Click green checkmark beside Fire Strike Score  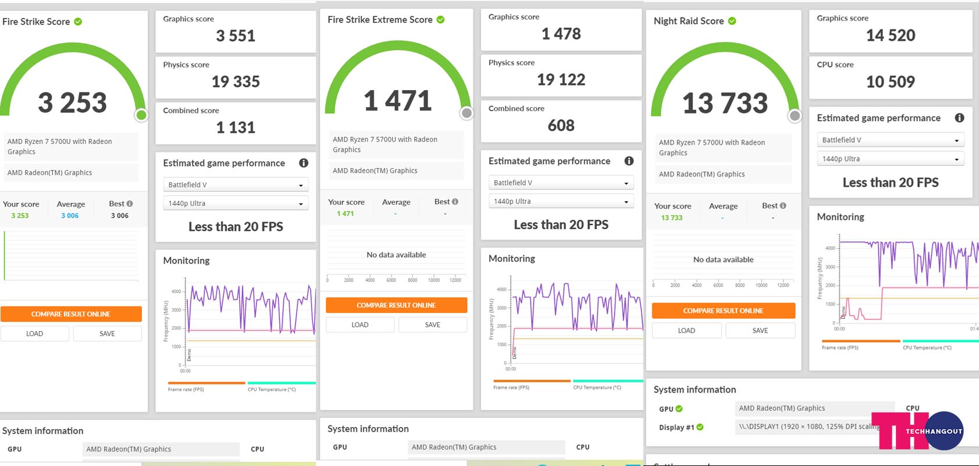(78, 22)
